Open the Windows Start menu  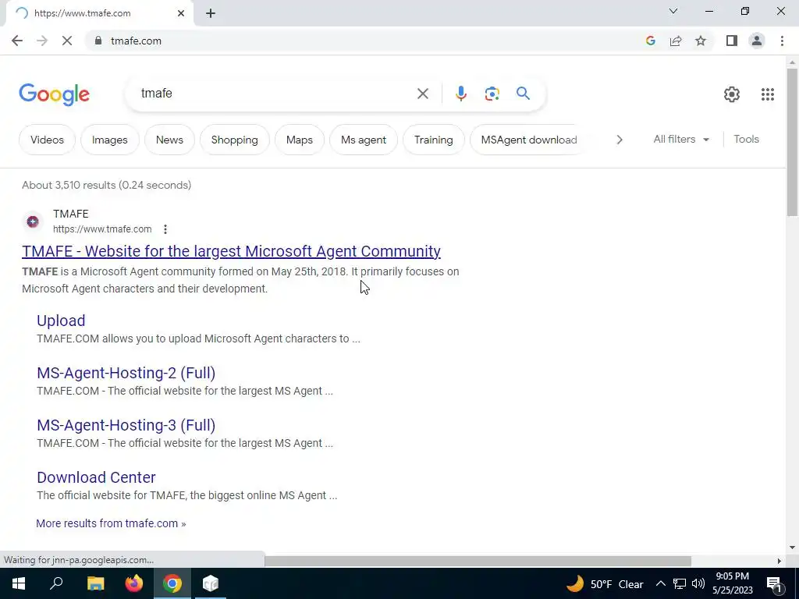pyautogui.click(x=19, y=583)
